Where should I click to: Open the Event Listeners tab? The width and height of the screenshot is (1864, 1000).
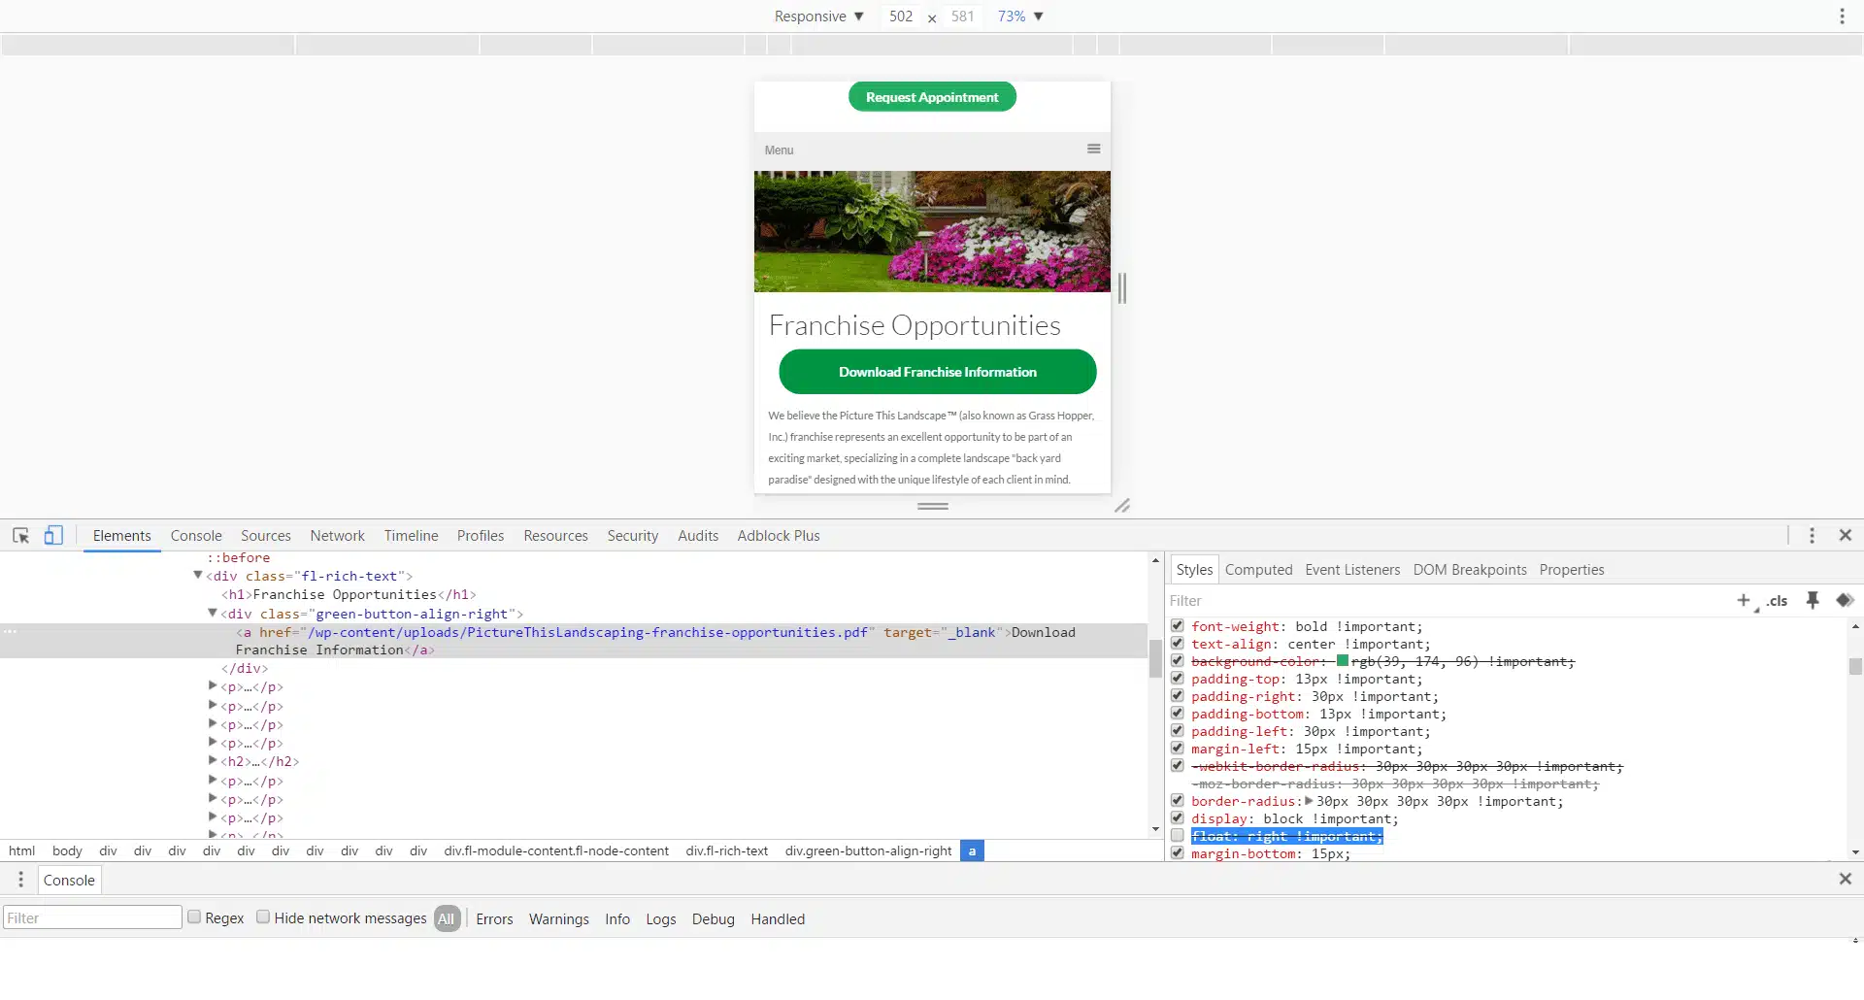point(1352,570)
